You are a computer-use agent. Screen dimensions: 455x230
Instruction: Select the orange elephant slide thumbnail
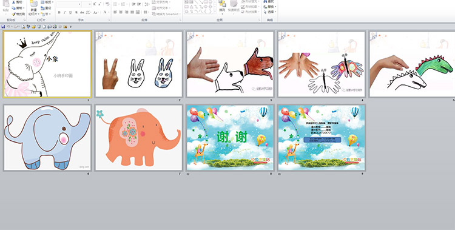point(139,138)
